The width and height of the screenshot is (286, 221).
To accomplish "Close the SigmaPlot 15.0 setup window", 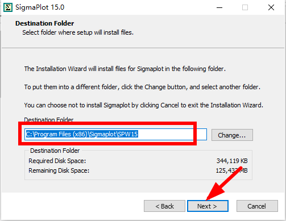I will [x=271, y=7].
